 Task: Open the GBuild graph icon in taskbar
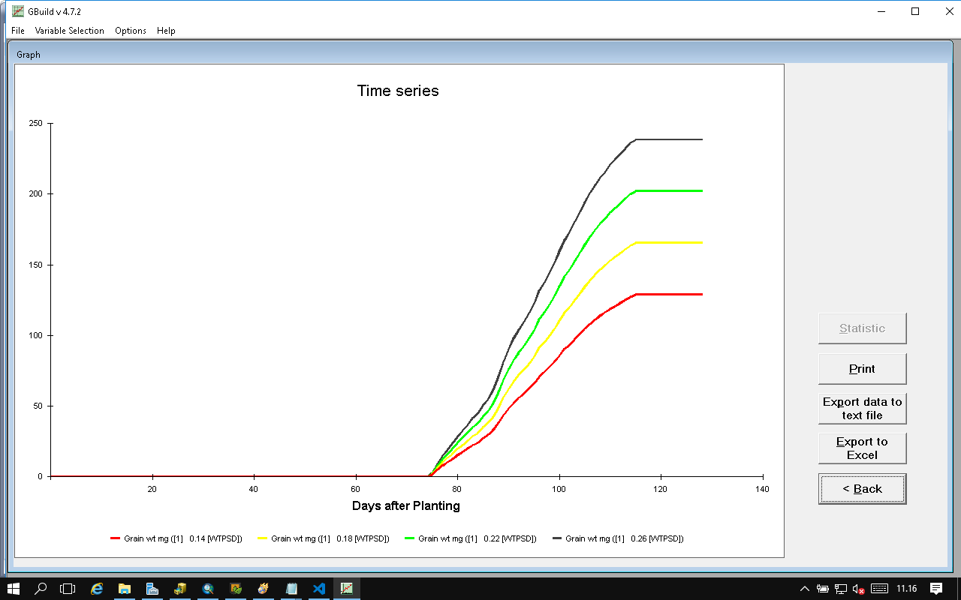347,589
